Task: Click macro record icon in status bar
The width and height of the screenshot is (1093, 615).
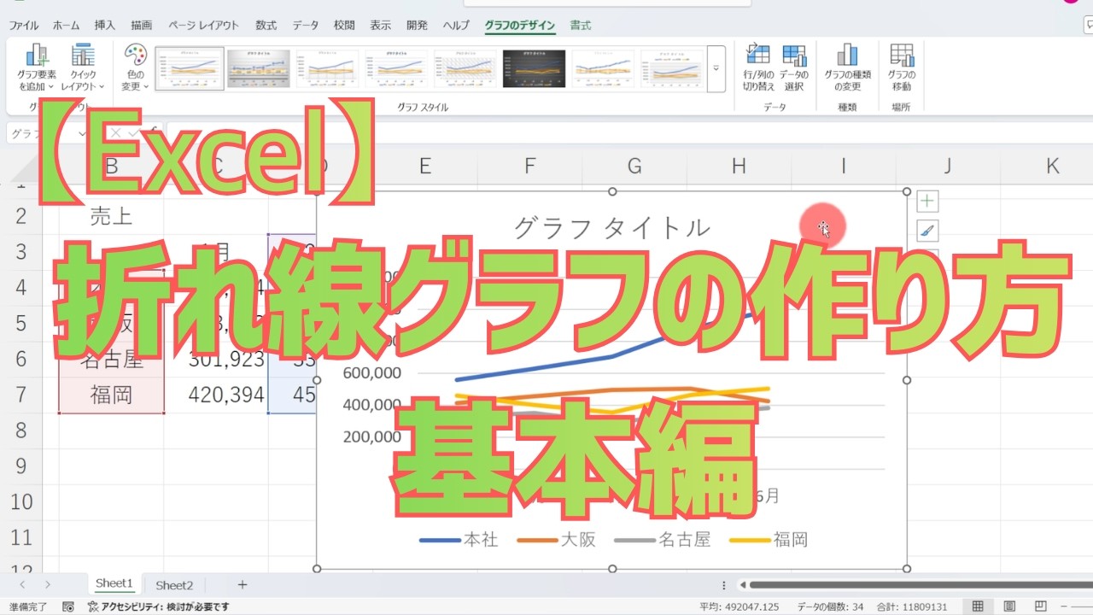Action: click(68, 606)
